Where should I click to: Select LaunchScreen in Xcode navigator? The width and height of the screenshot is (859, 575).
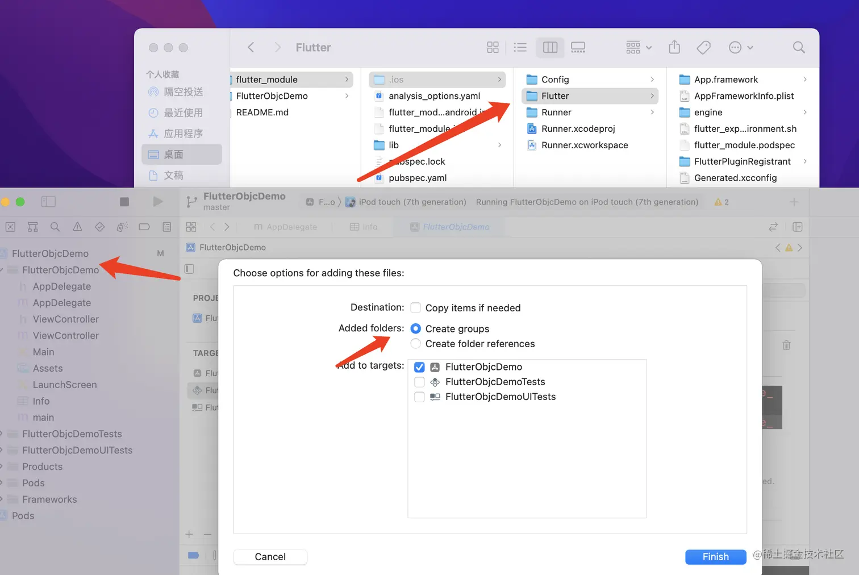click(x=57, y=385)
